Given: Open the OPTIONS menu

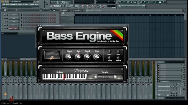Looking at the screenshot, I should (x=26, y=4).
